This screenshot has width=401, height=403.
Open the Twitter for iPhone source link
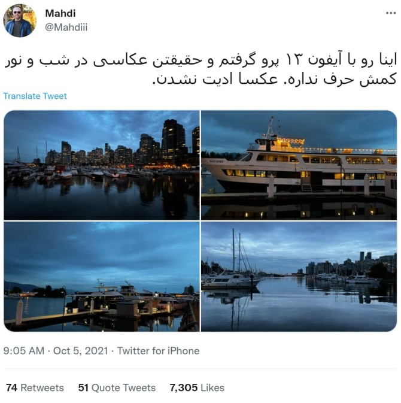[x=158, y=351]
